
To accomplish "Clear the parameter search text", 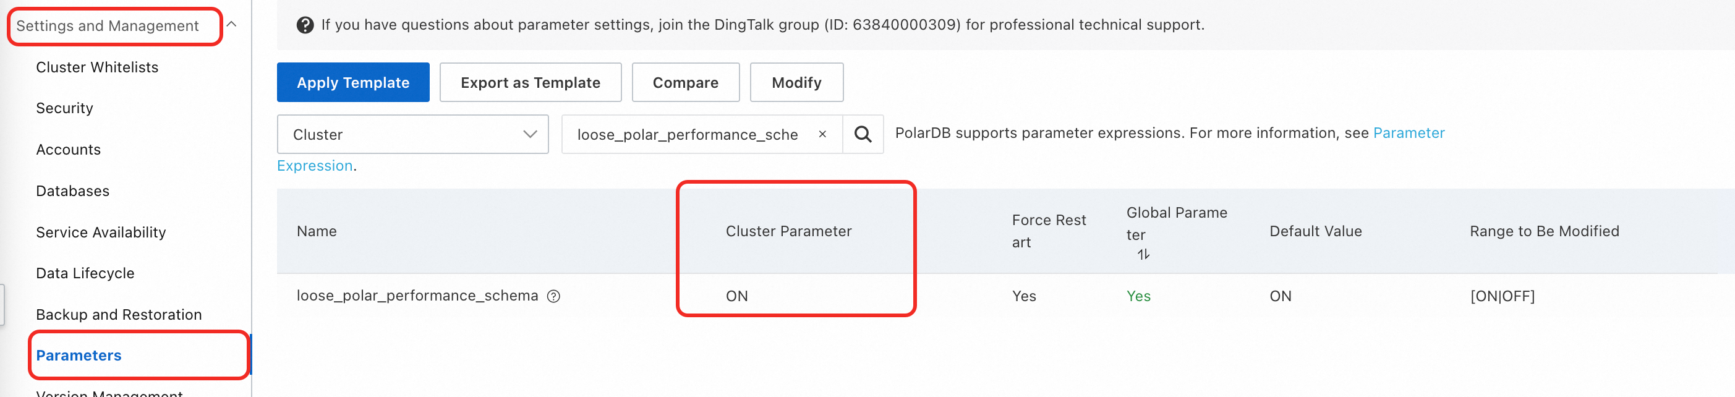I will pyautogui.click(x=822, y=134).
